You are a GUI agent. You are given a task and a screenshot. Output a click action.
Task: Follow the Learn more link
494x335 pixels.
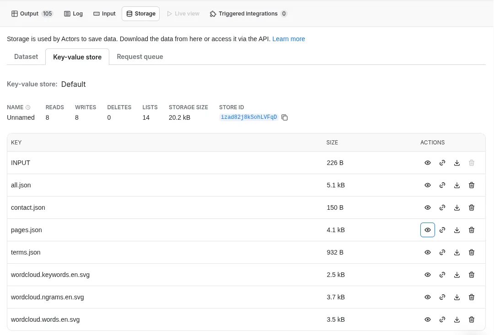(x=289, y=39)
